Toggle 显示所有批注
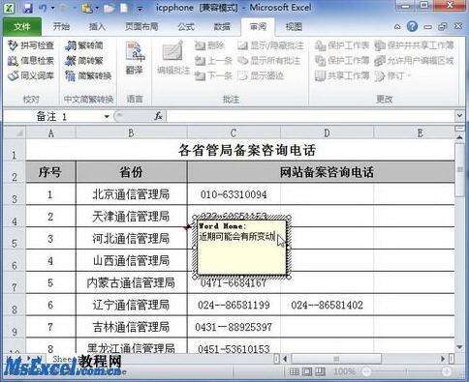 [268, 61]
